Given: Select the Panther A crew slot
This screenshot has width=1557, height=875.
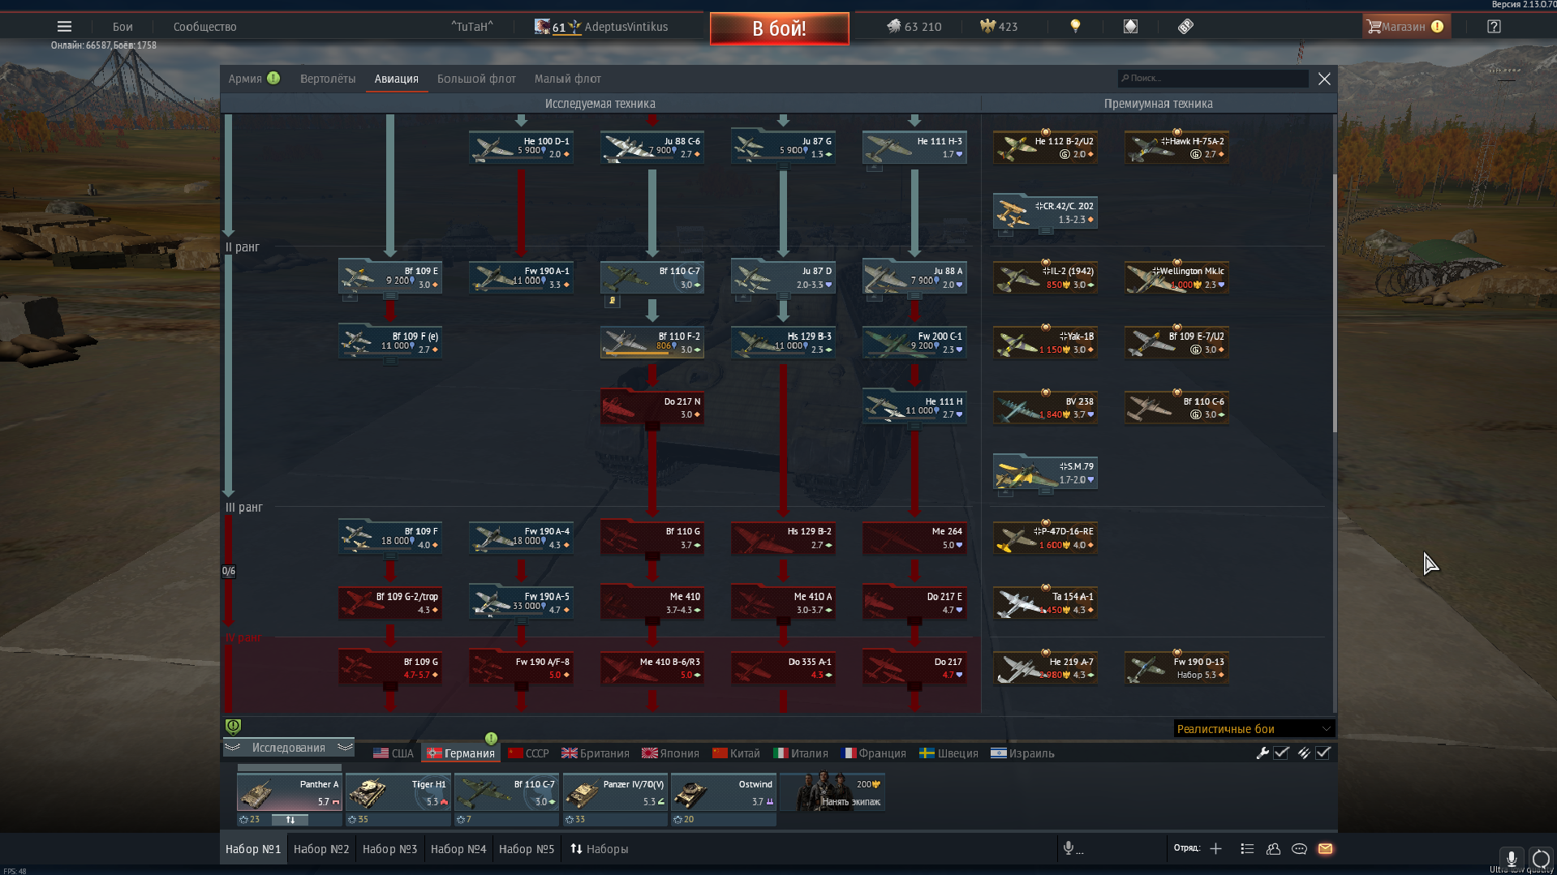Looking at the screenshot, I should click(x=289, y=792).
